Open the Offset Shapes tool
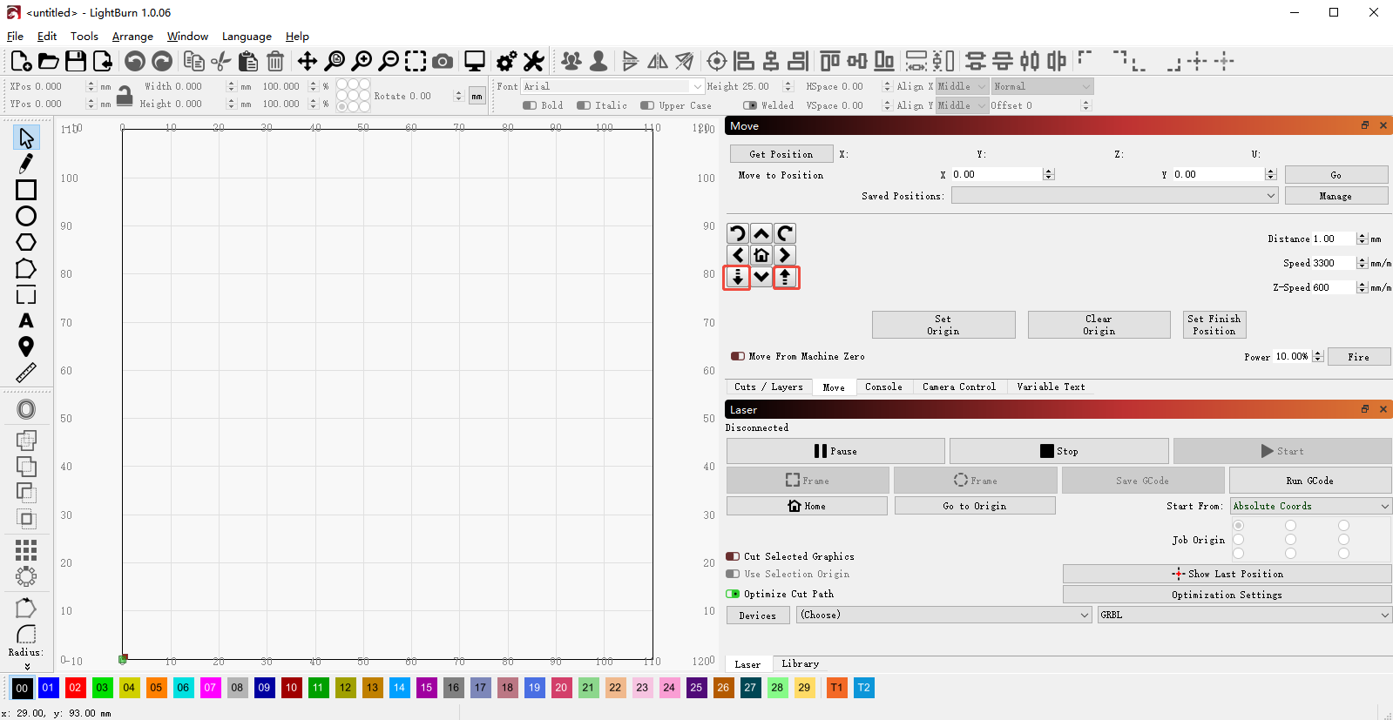This screenshot has height=720, width=1393. [x=26, y=409]
